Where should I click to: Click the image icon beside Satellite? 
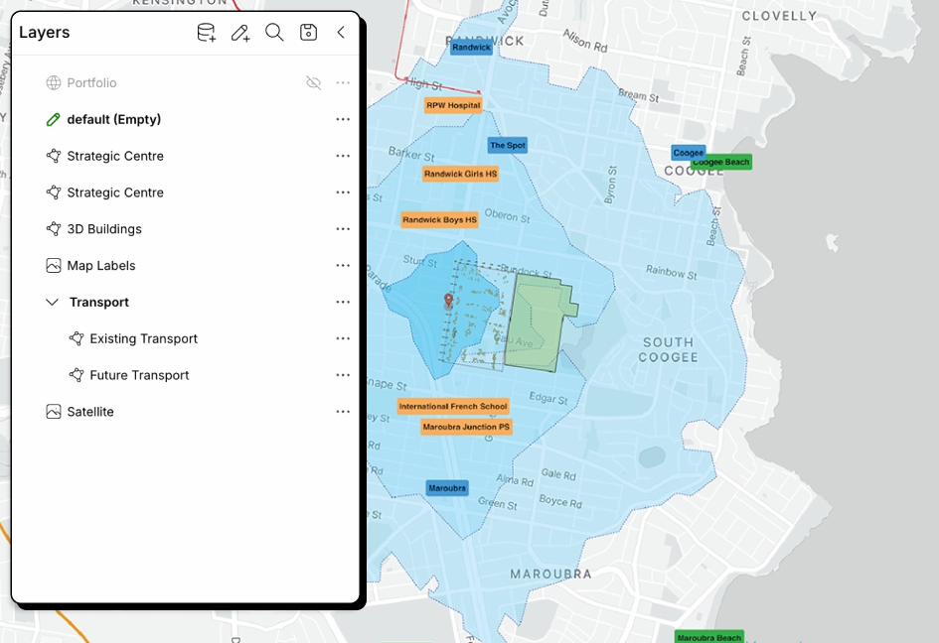click(x=54, y=411)
